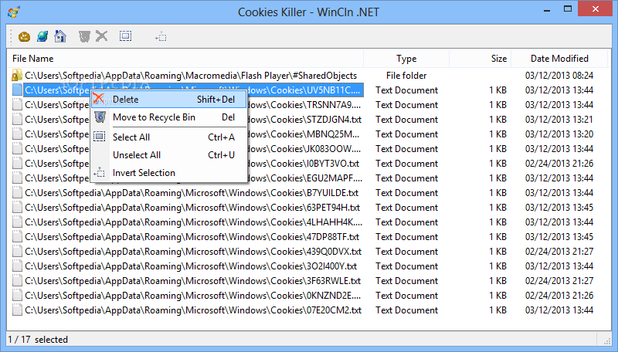The height and width of the screenshot is (352, 618).
Task: Sort by the File Name column header
Action: pos(185,58)
